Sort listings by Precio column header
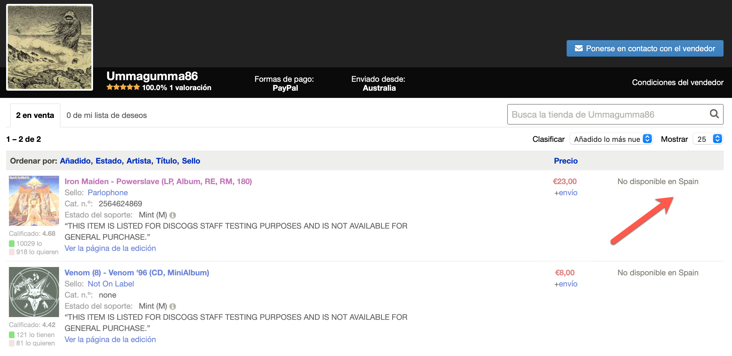 pyautogui.click(x=565, y=161)
